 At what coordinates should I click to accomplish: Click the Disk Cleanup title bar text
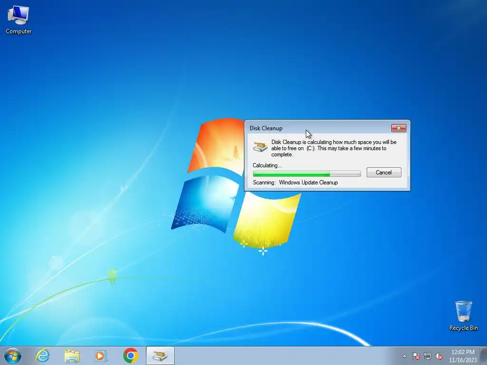point(266,128)
